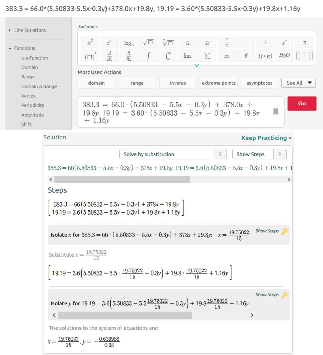Open the Keep Practicing link

(x=266, y=138)
